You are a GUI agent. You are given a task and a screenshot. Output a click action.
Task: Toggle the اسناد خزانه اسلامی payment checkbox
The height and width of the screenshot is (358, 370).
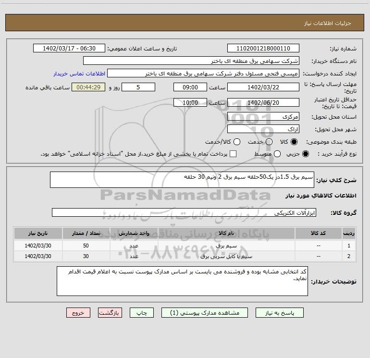[233, 154]
